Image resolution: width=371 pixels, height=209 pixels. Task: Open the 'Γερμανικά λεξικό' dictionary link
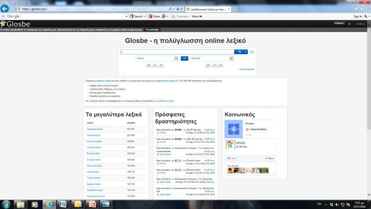tap(95, 129)
